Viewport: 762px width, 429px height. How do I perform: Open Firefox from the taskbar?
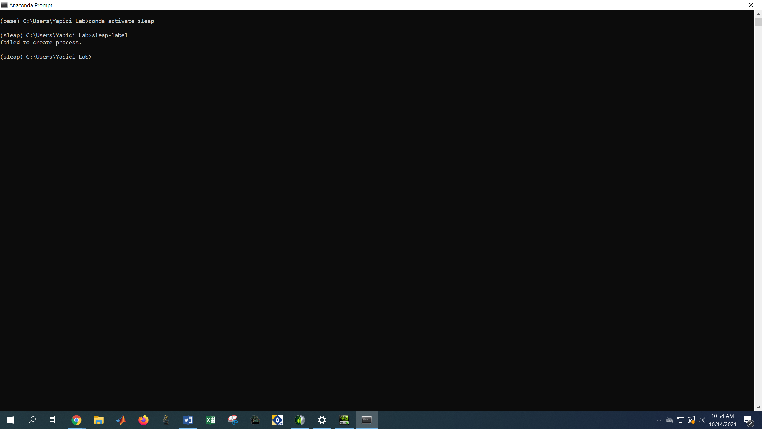click(143, 420)
